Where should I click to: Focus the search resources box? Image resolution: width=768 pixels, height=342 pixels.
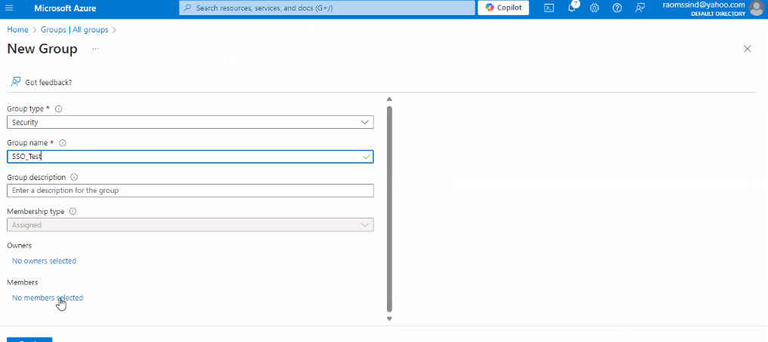327,8
